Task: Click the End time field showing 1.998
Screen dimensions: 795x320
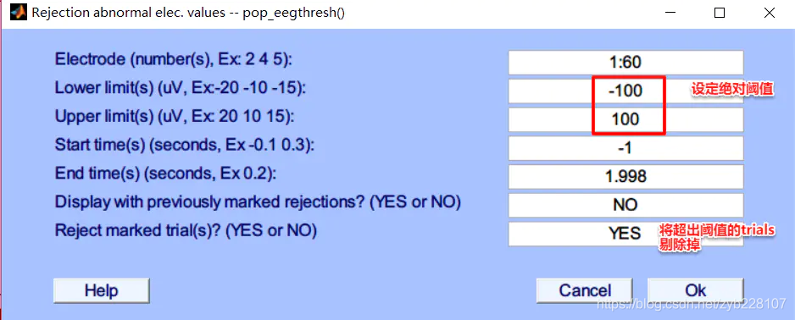Action: coord(625,176)
